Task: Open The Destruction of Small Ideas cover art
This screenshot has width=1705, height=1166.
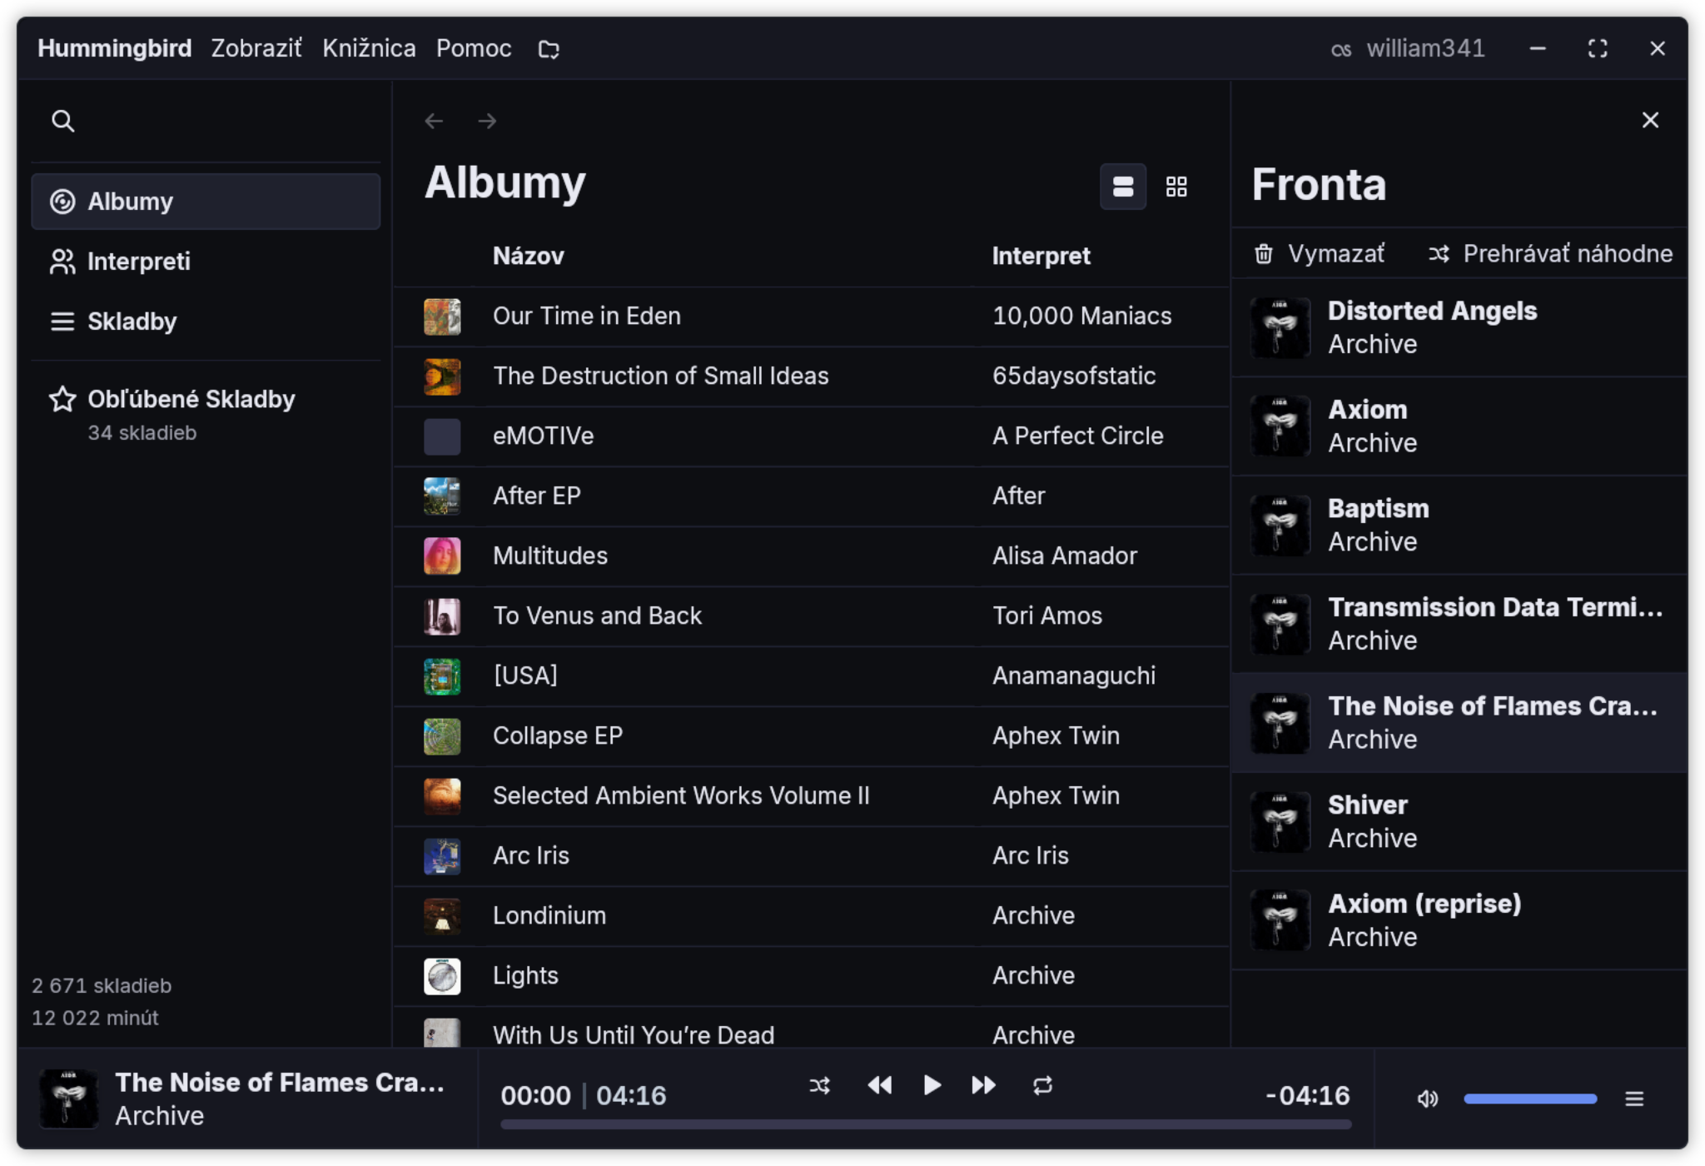Action: pyautogui.click(x=442, y=376)
